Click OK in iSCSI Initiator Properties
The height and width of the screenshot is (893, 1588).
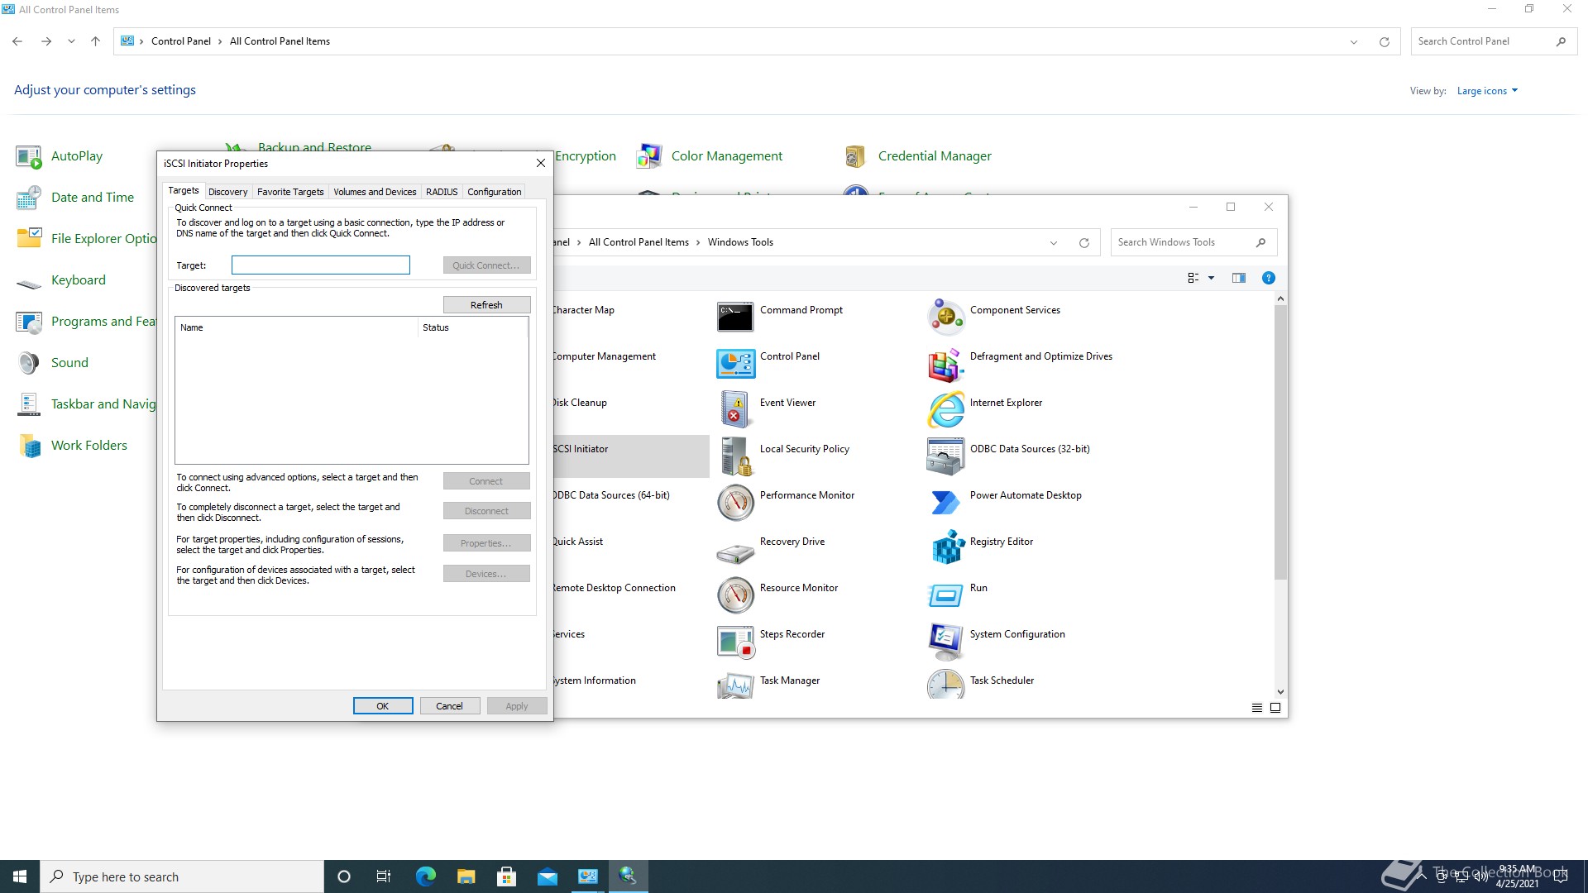382,706
